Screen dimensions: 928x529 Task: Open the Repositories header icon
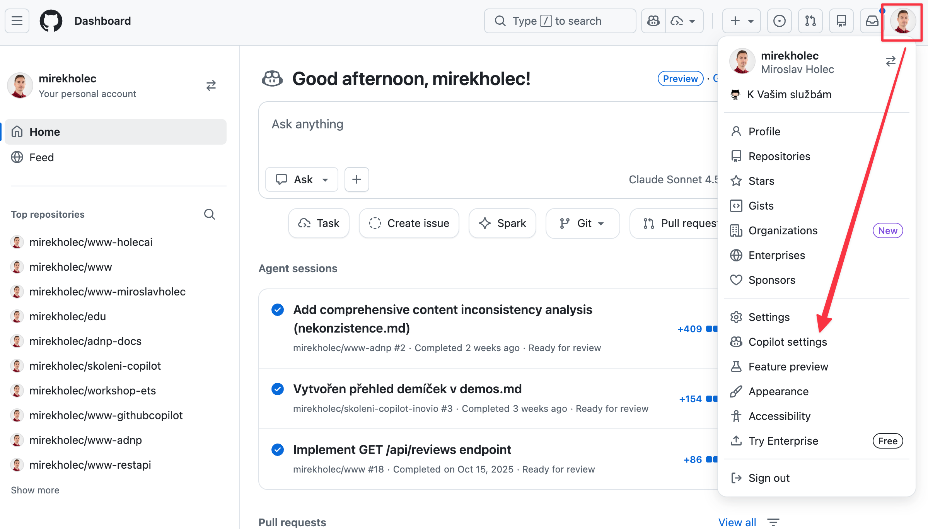pos(841,21)
